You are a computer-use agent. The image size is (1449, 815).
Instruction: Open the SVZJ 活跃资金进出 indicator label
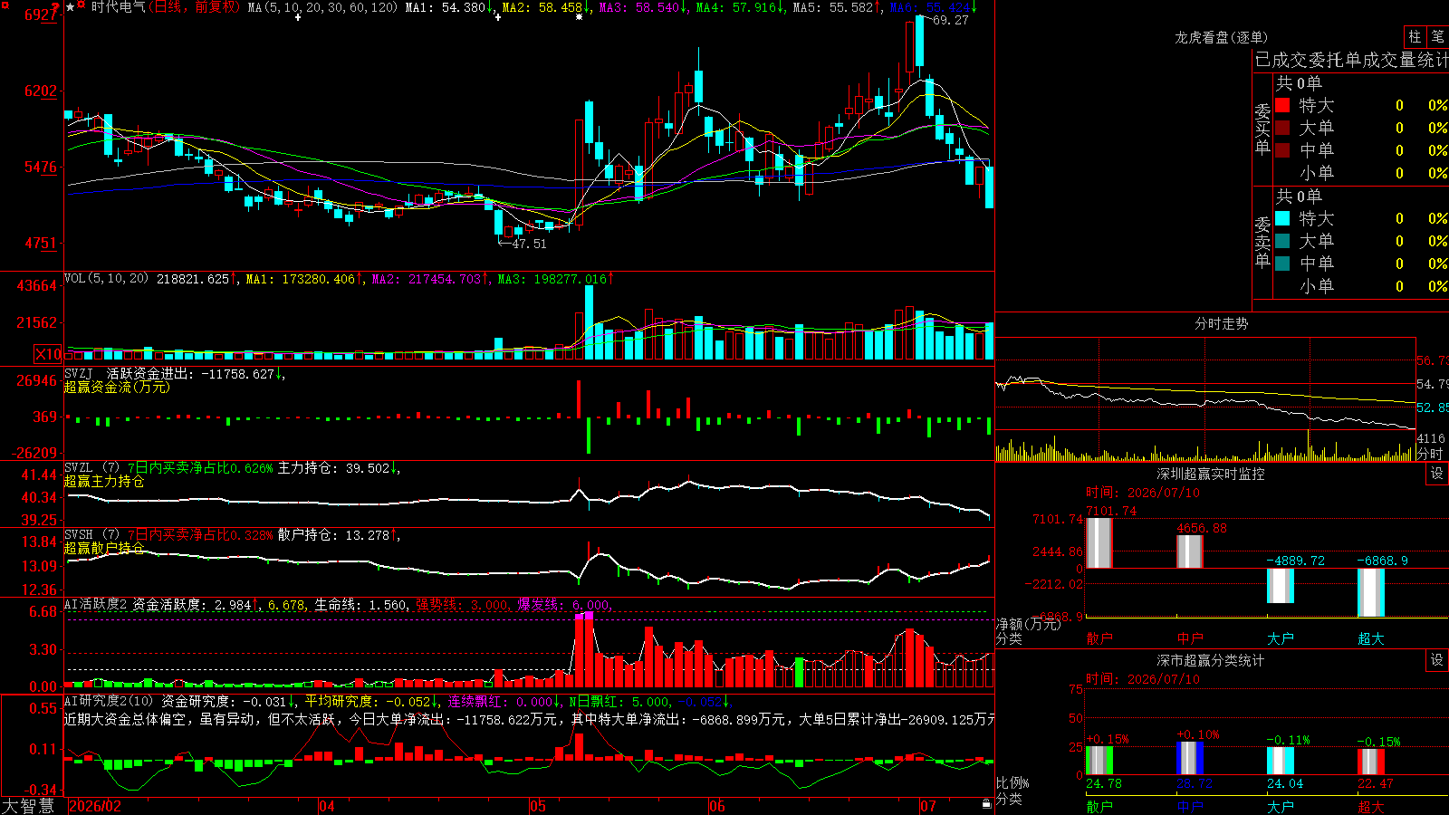[128, 373]
